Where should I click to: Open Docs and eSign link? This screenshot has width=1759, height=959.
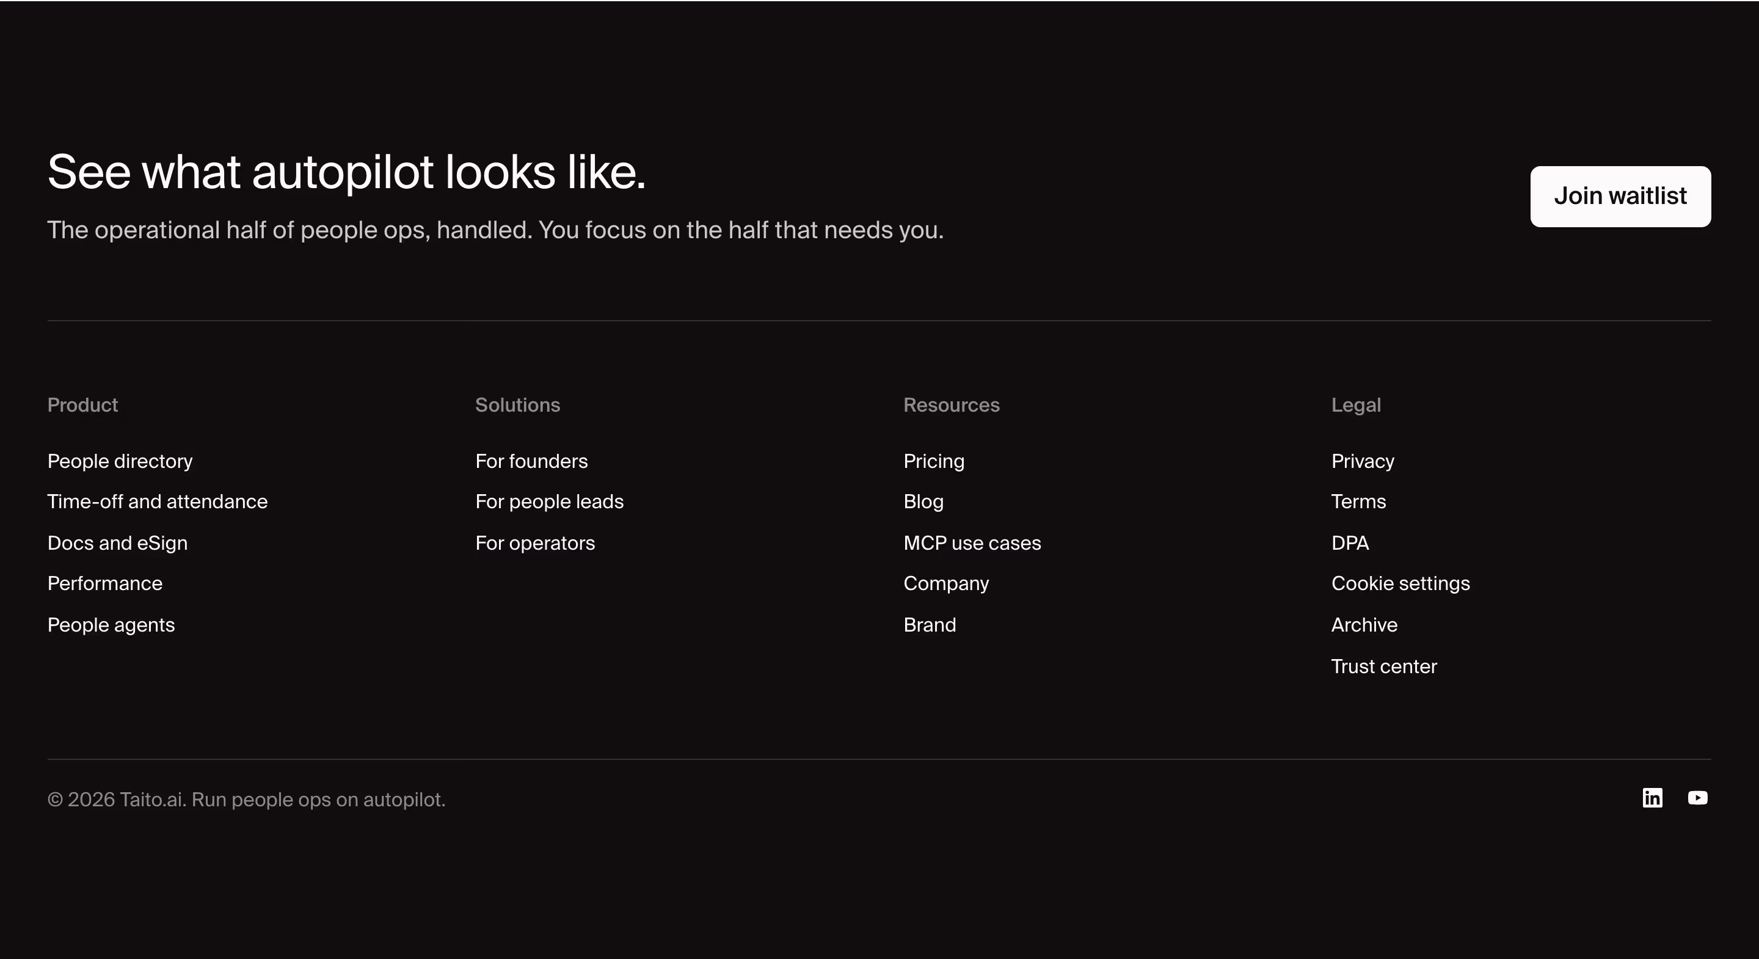coord(117,543)
